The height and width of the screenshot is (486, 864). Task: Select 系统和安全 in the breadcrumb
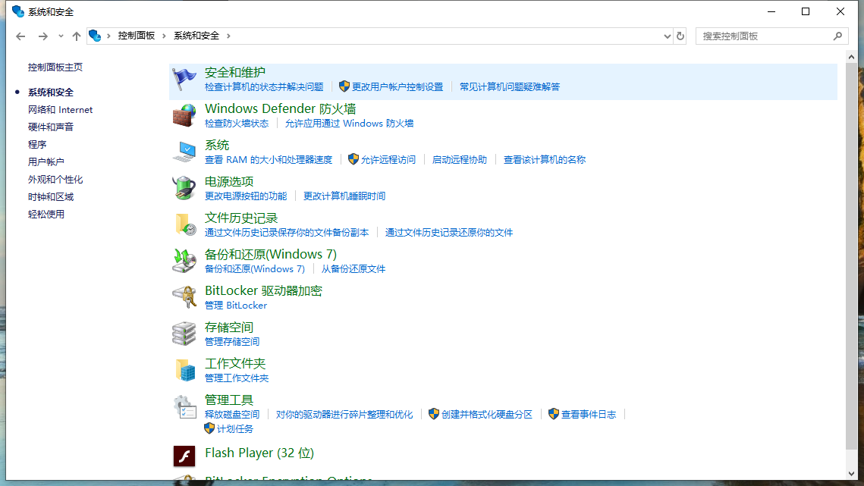[196, 36]
